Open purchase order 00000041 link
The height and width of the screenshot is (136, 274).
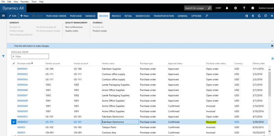click(x=22, y=69)
